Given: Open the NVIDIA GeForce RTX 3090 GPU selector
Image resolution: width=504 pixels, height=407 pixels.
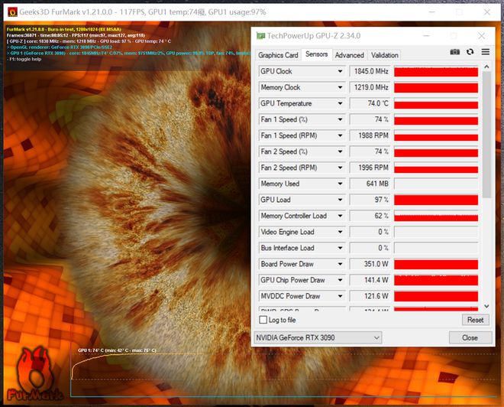Looking at the screenshot, I should click(318, 337).
